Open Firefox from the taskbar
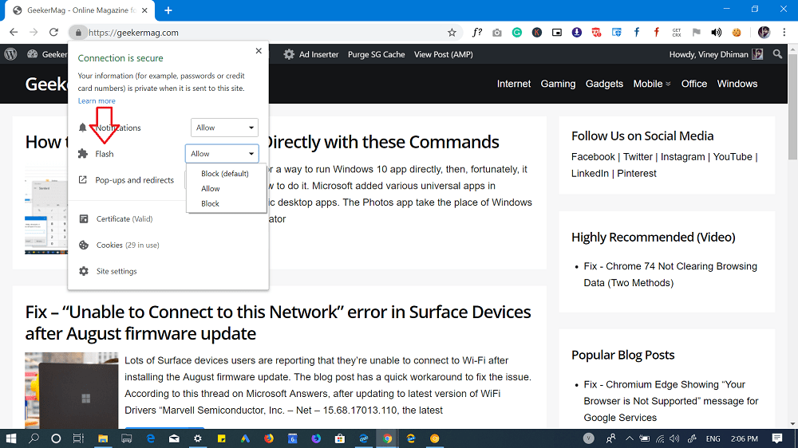Image resolution: width=798 pixels, height=448 pixels. pyautogui.click(x=269, y=438)
